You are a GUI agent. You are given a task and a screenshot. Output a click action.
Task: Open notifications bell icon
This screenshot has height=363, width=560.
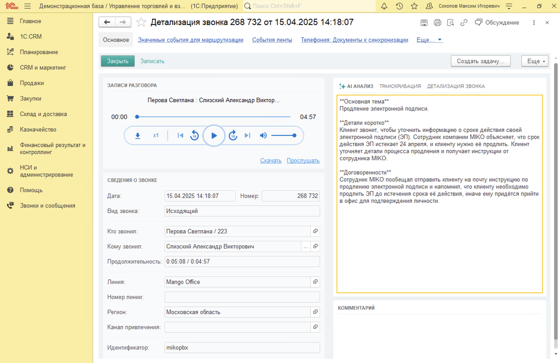pos(384,6)
